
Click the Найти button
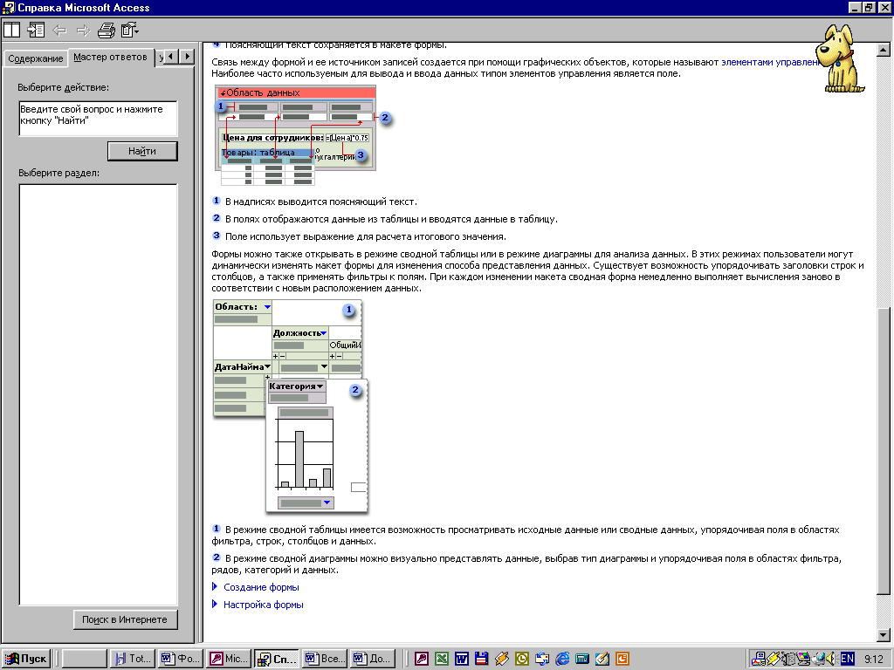click(x=142, y=151)
